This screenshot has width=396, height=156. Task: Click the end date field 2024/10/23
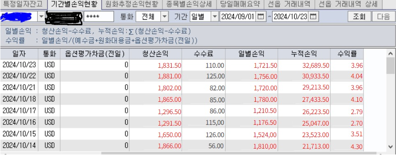291,17
